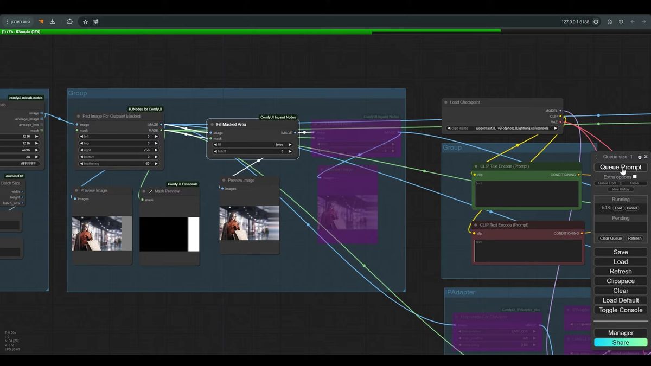
Task: Open the browser downloads icon
Action: click(53, 22)
